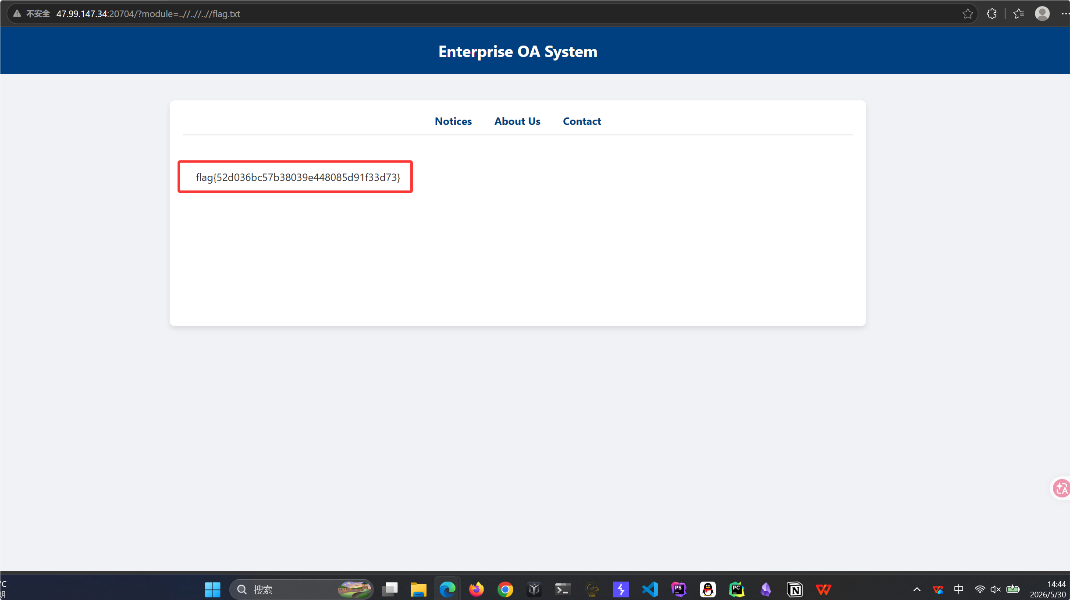Open browser settings and more menu
Screen dimensions: 1070x600
click(1065, 14)
